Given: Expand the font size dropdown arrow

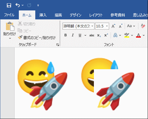Looking at the screenshot, I should 107,26.
